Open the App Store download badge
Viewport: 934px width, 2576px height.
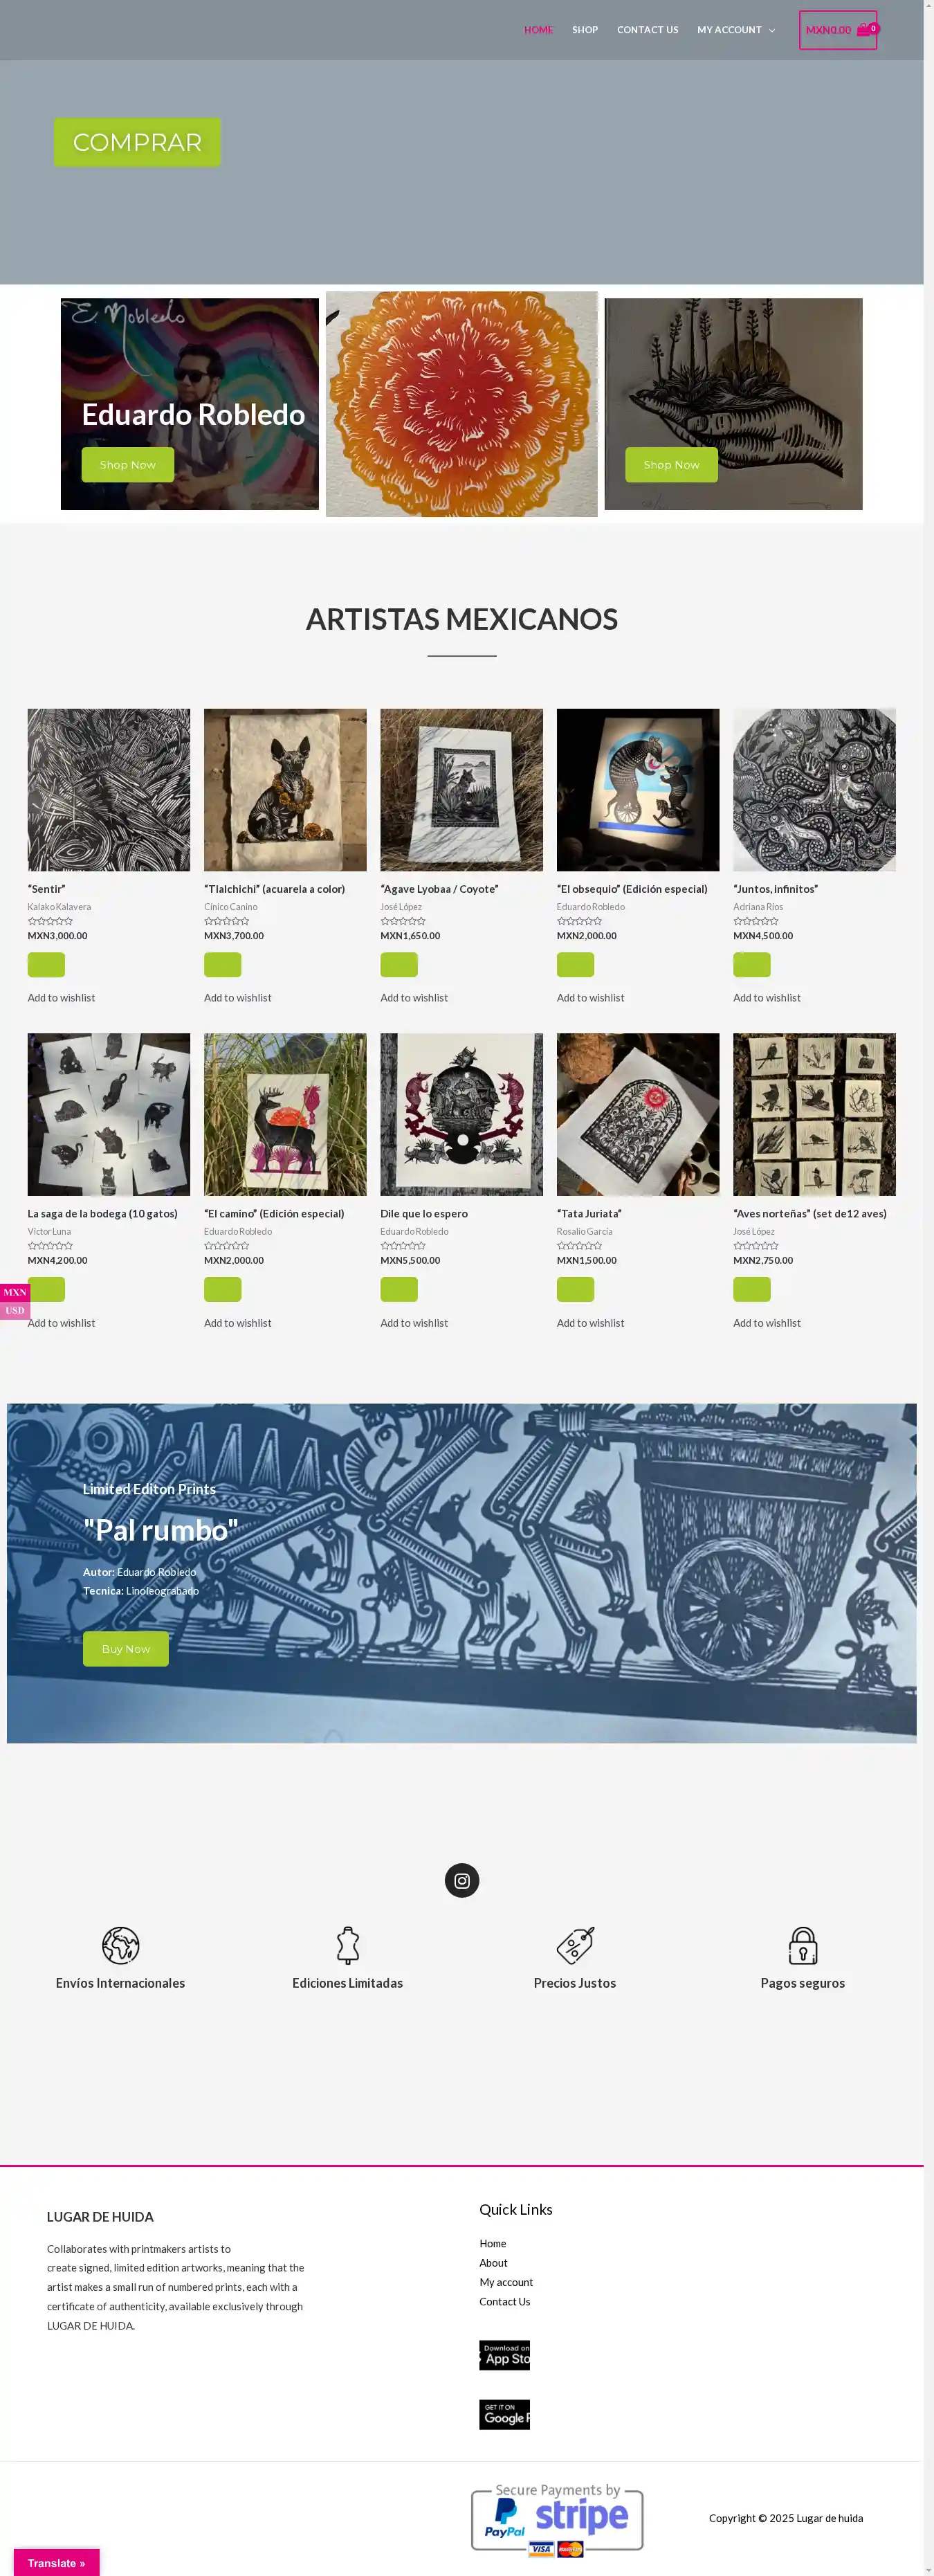(504, 2354)
